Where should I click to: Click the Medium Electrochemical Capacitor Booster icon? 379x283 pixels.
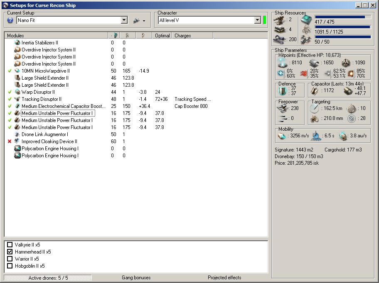17,106
